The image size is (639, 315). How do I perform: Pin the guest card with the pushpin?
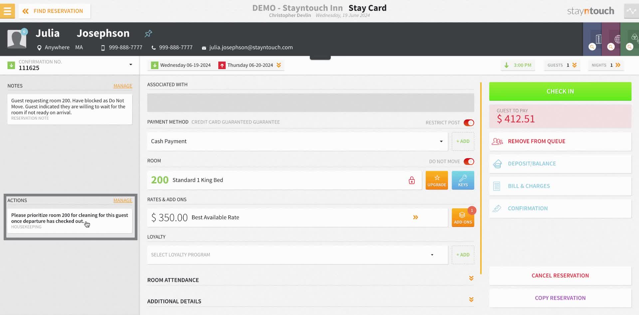tap(148, 33)
